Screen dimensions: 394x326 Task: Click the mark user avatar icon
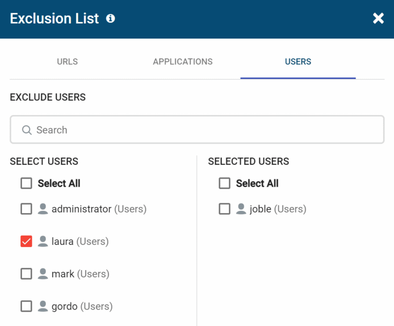pos(43,274)
